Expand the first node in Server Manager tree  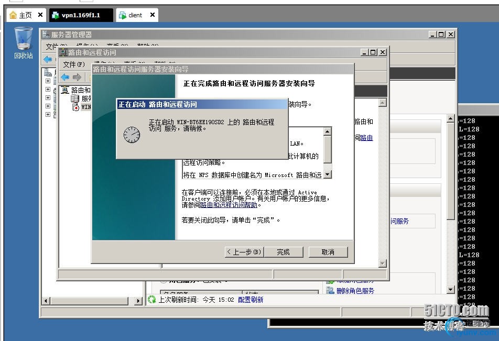point(48,81)
